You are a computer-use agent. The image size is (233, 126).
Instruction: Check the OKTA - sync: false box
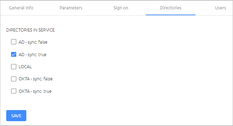(x=14, y=79)
